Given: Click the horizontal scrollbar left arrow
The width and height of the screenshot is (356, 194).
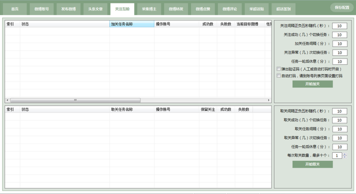Looking at the screenshot, I should 7,100.
